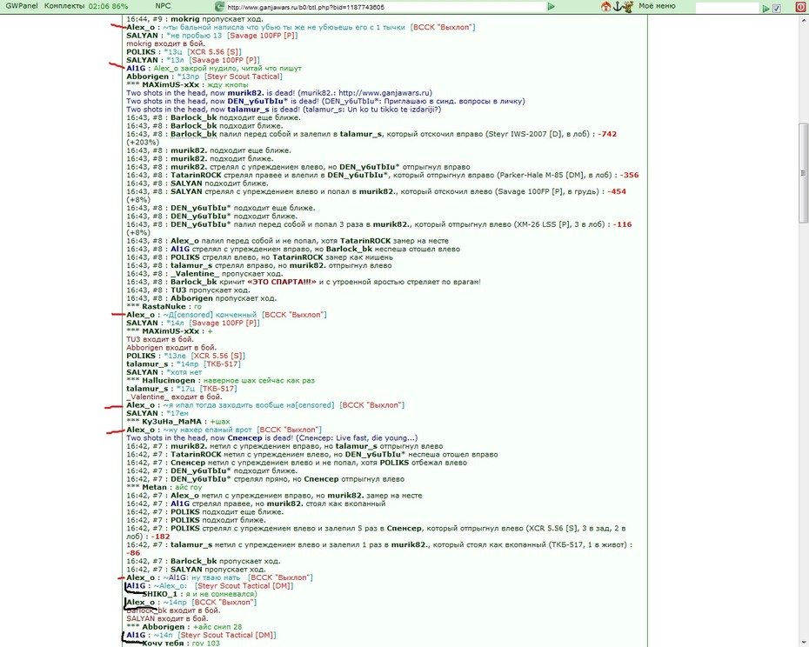Click the moose character icon beside the anchor
The width and height of the screenshot is (809, 647).
tap(627, 7)
